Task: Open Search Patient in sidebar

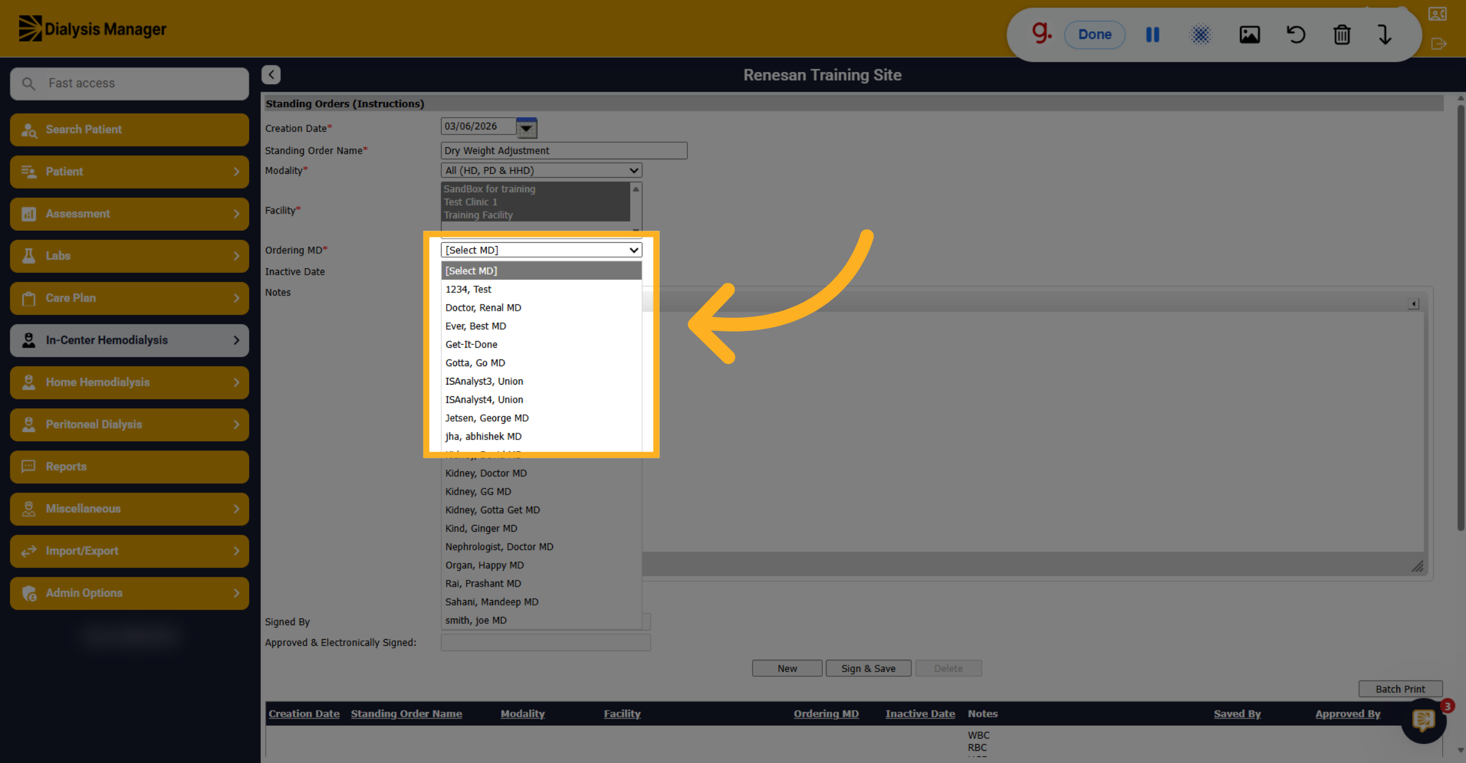Action: coord(129,129)
